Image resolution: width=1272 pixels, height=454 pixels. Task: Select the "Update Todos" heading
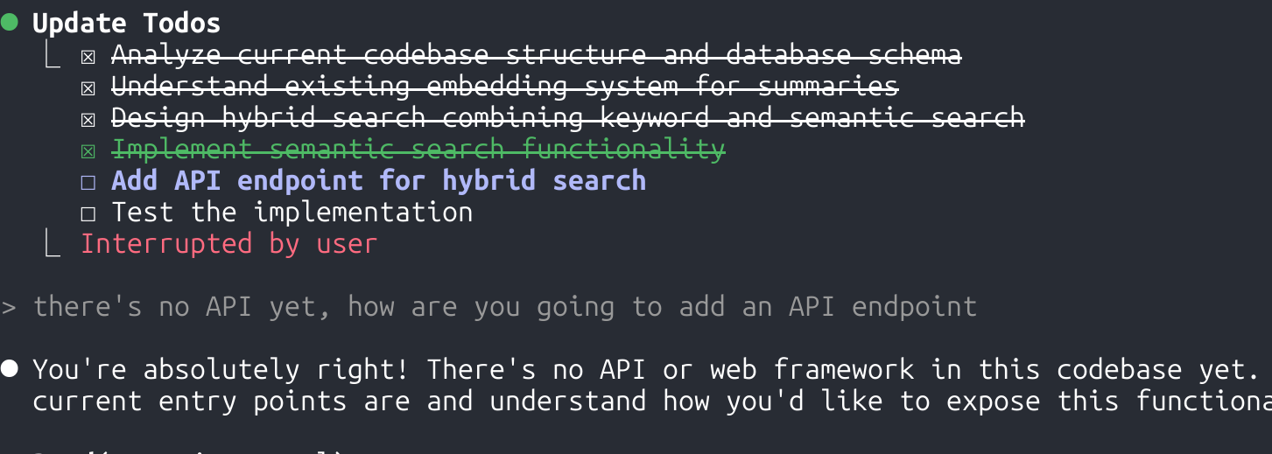tap(126, 24)
